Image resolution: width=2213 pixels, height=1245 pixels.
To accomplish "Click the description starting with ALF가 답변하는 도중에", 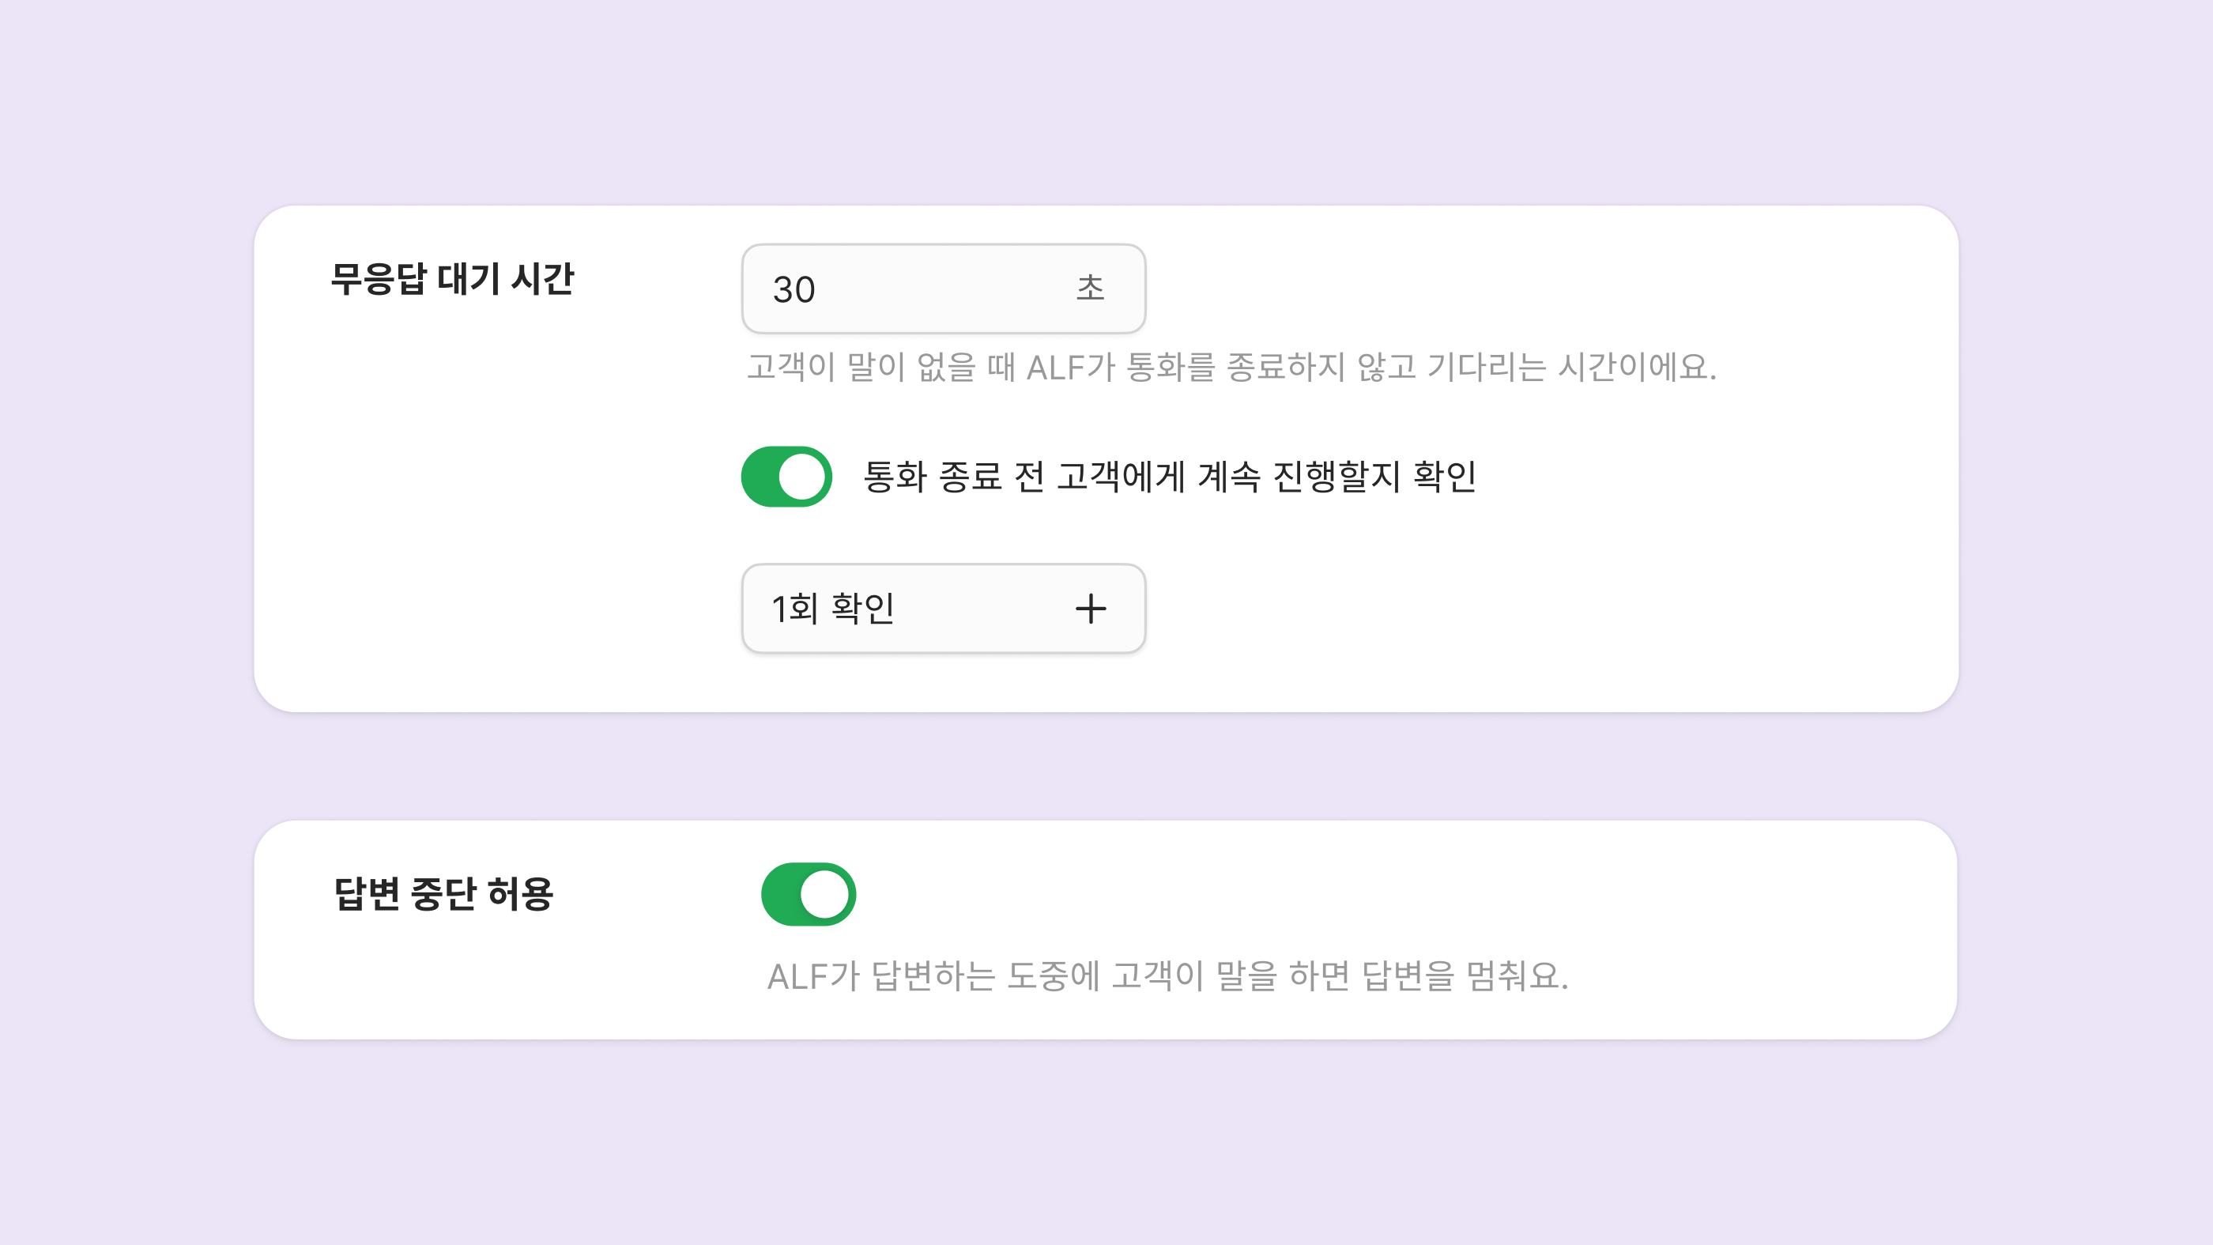I will click(1167, 976).
